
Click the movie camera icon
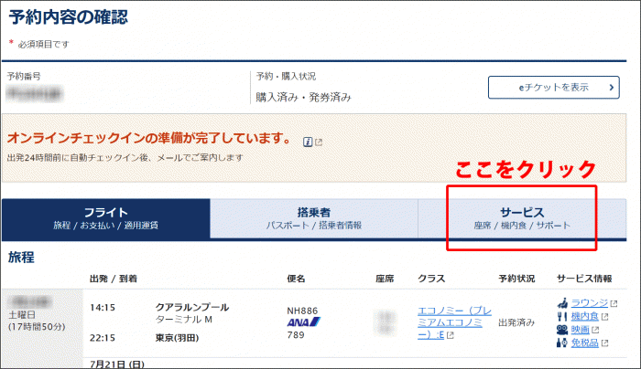(563, 330)
